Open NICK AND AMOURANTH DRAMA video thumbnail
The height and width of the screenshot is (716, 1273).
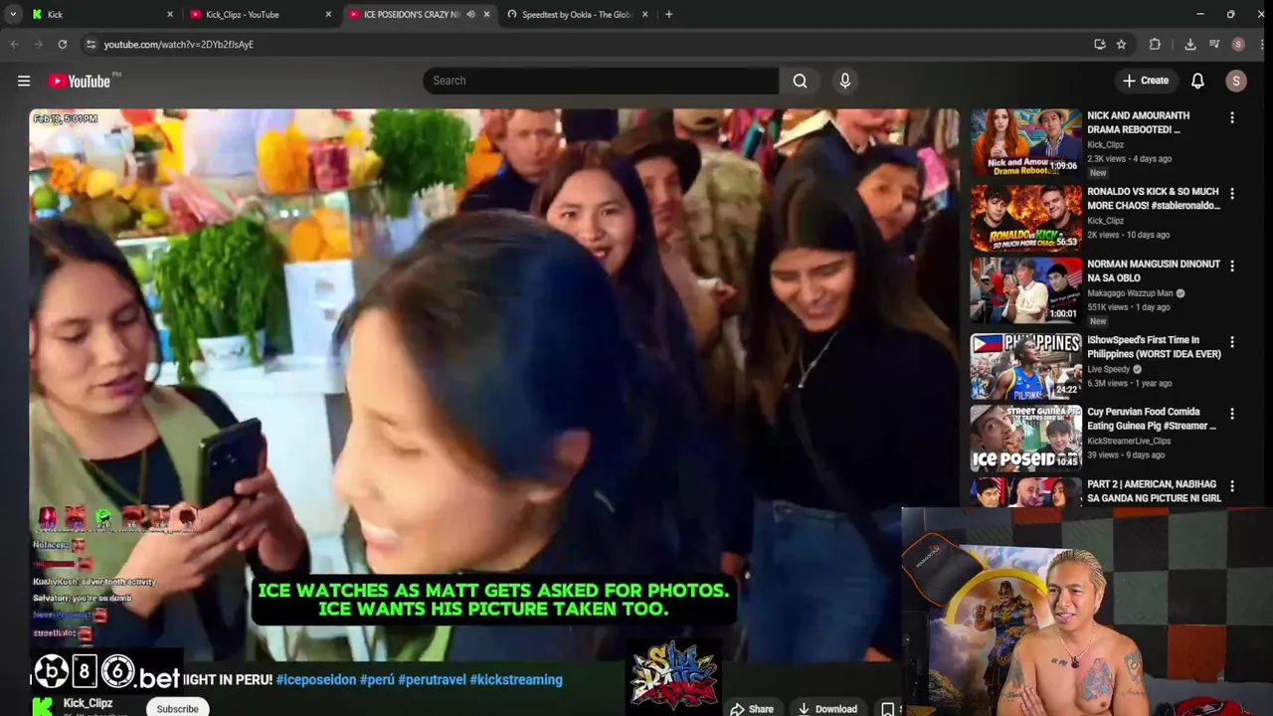point(1025,143)
